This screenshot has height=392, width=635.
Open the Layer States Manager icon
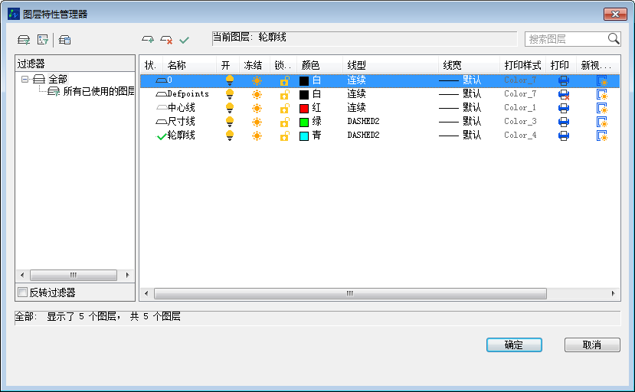(x=65, y=40)
